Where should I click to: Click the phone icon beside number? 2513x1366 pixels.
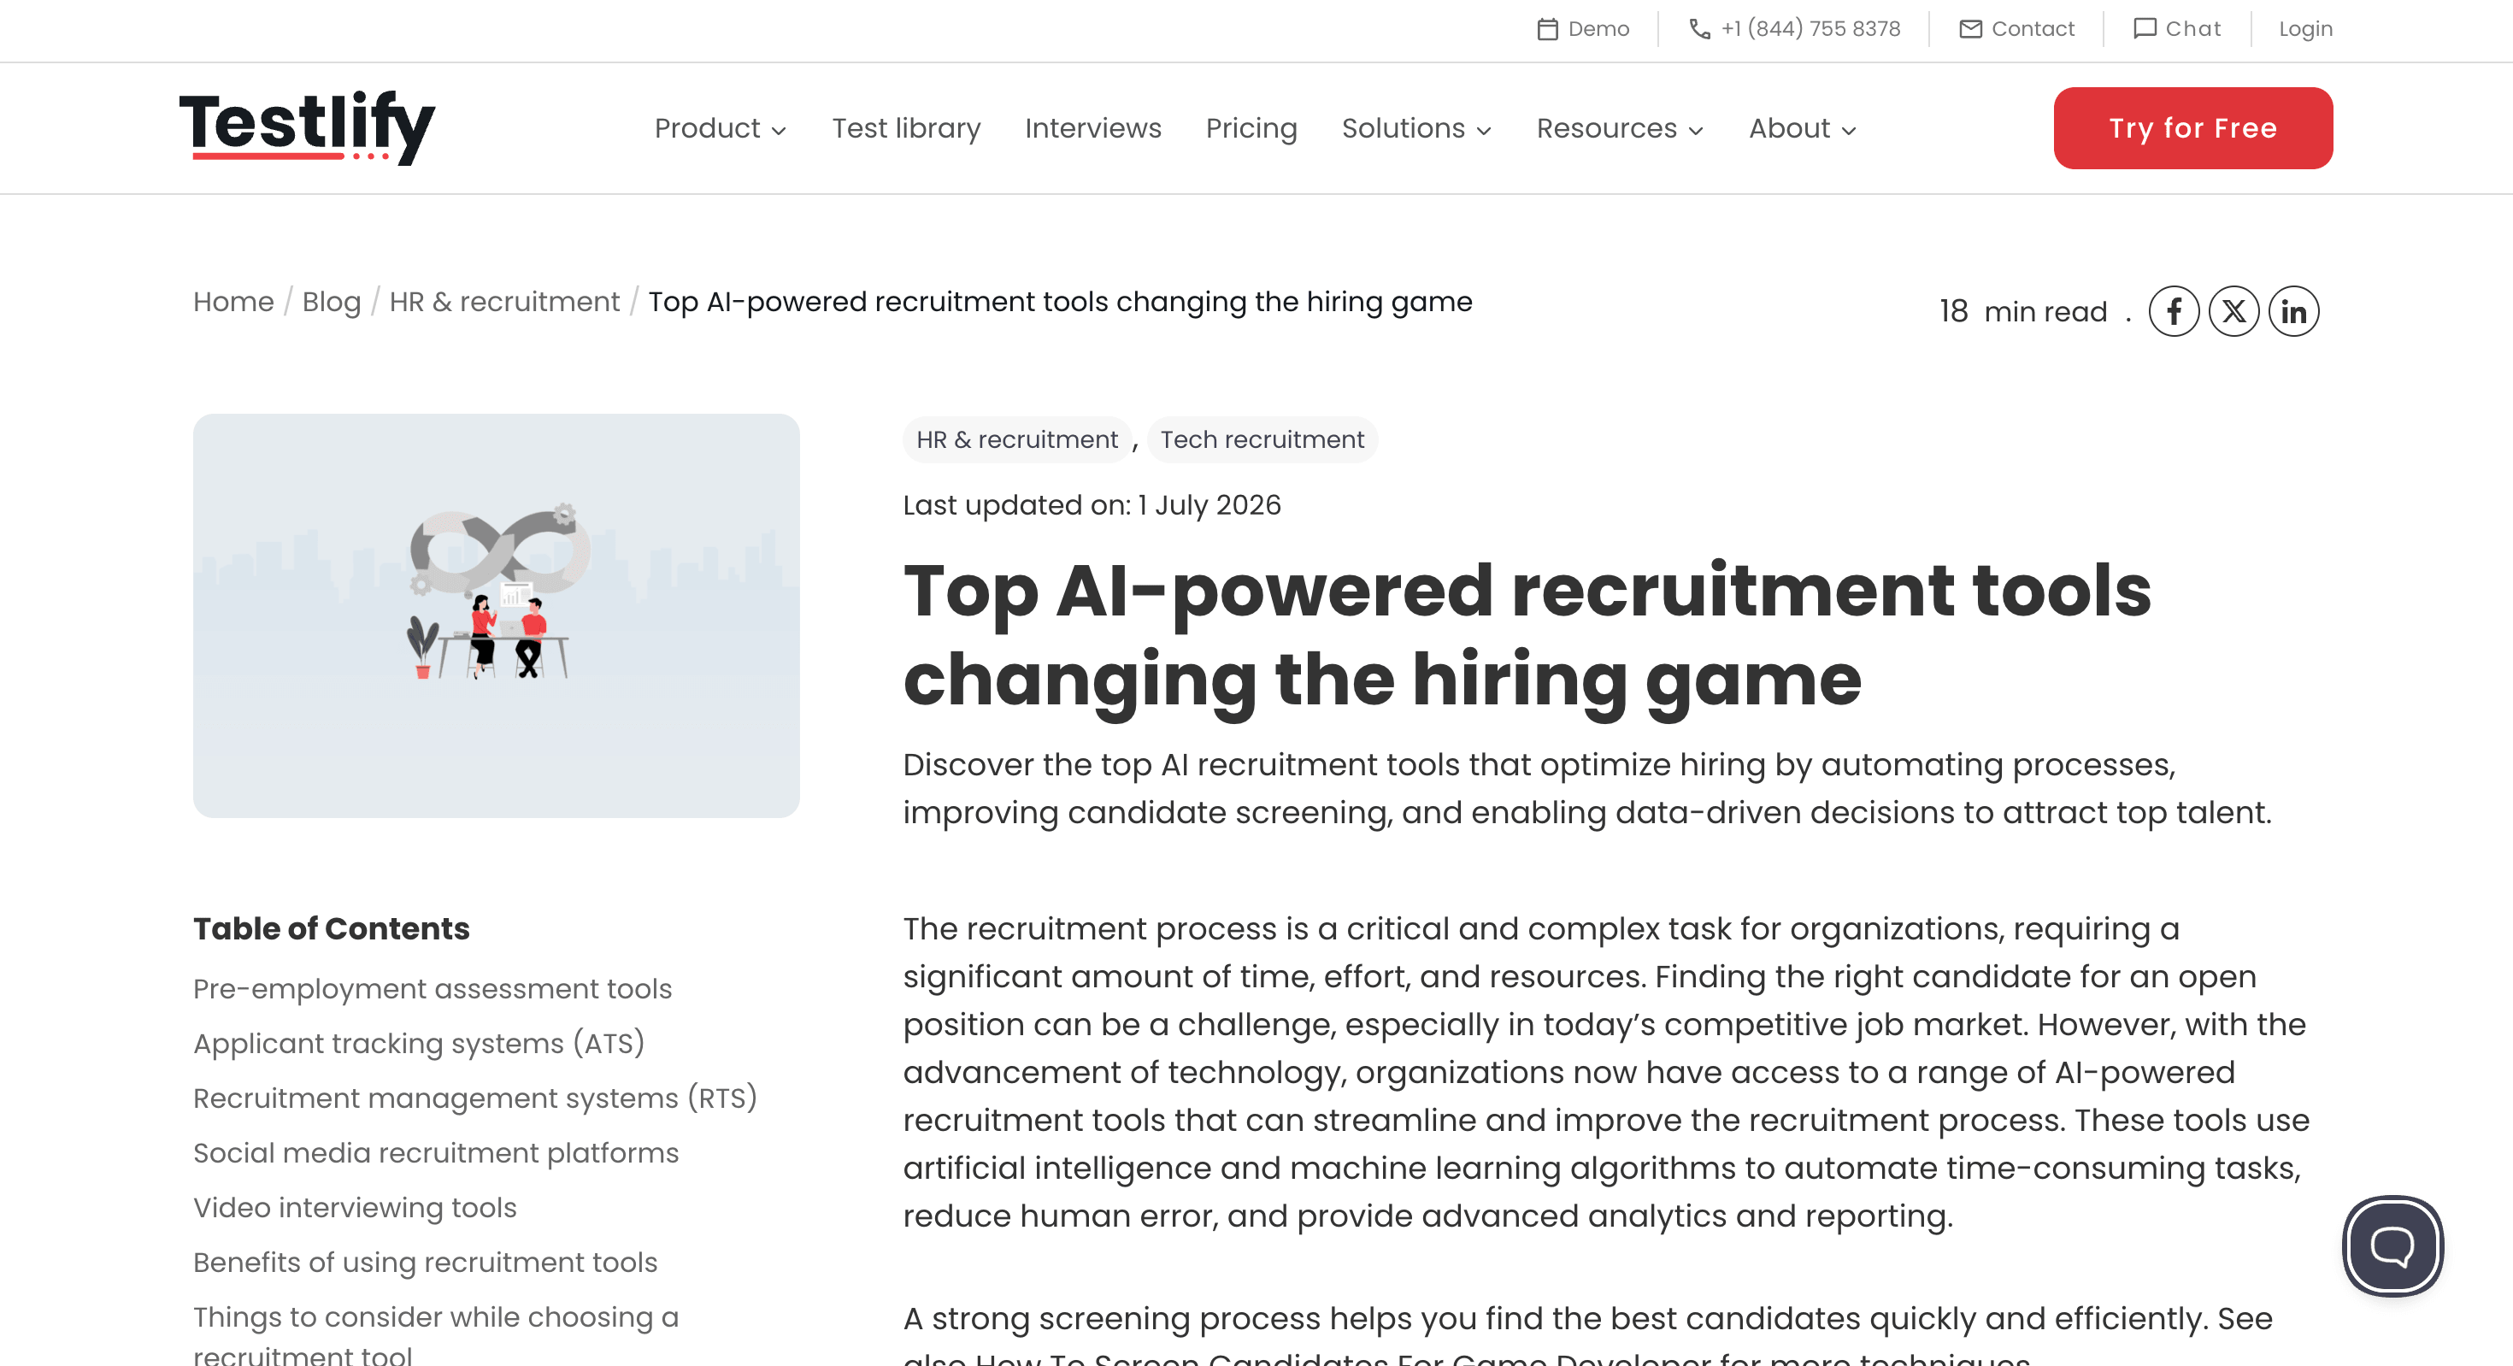[1699, 29]
